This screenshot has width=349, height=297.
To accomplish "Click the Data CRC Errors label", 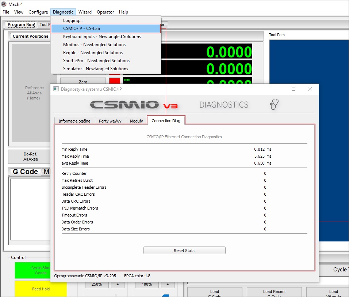I will (x=76, y=201).
